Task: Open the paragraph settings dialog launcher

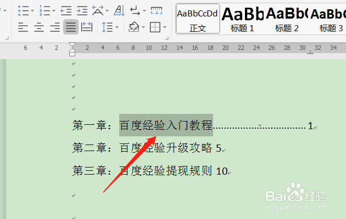Action: [167, 38]
